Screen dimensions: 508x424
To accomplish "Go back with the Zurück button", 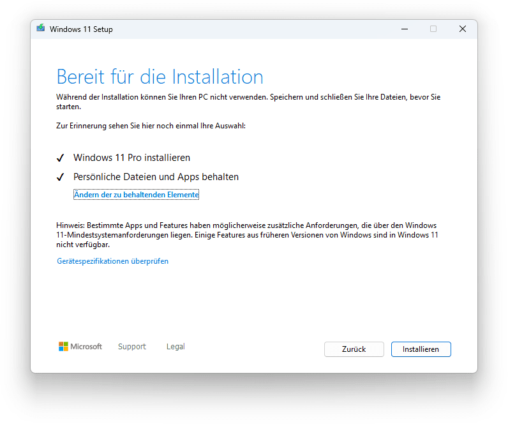I will coord(354,349).
